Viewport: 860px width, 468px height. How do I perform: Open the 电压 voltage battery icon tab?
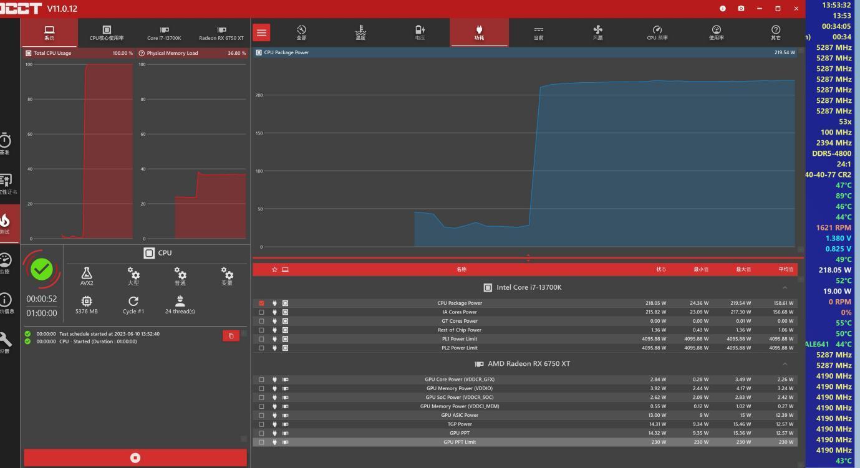click(420, 33)
